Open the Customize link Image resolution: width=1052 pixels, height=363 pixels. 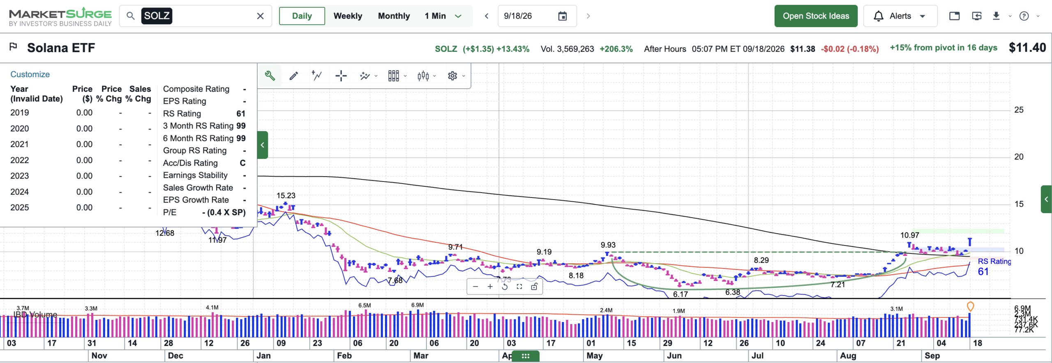30,74
